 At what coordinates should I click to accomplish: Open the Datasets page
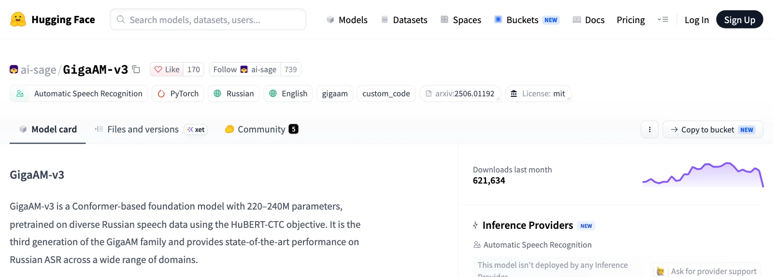click(x=404, y=20)
